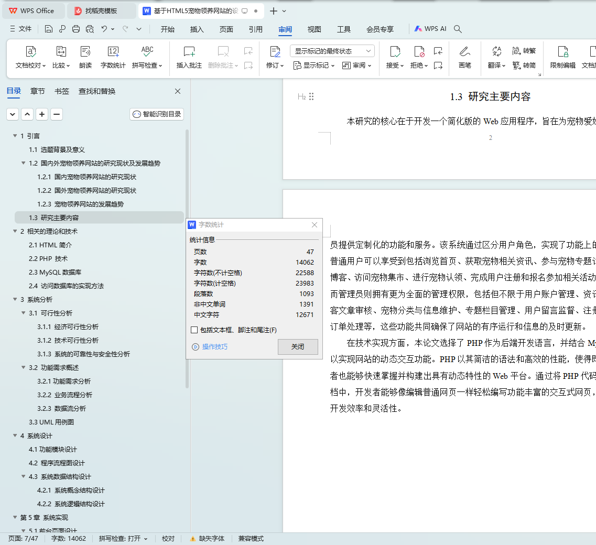Screen dimensions: 596x545
Task: Open 限制编辑 restrict editing
Action: click(x=563, y=57)
